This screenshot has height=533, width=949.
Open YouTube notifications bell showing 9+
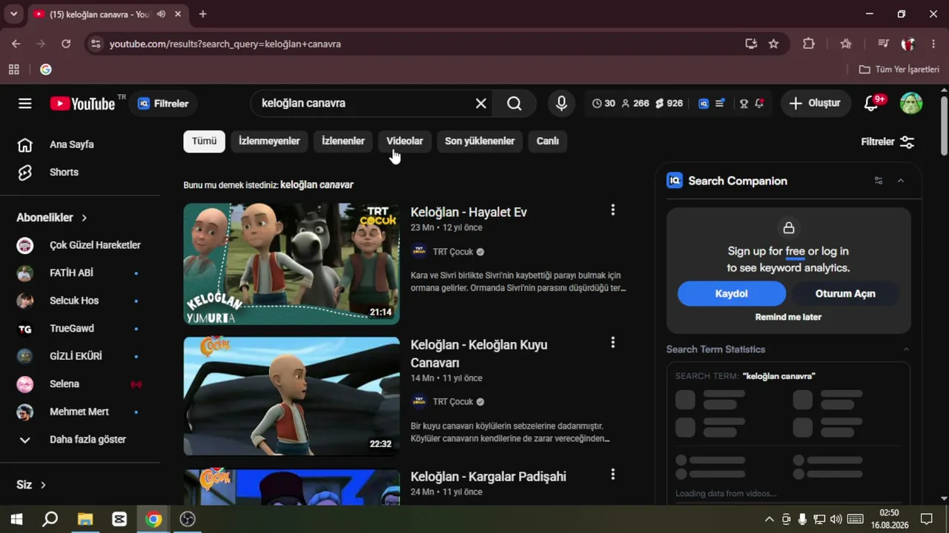(x=873, y=104)
